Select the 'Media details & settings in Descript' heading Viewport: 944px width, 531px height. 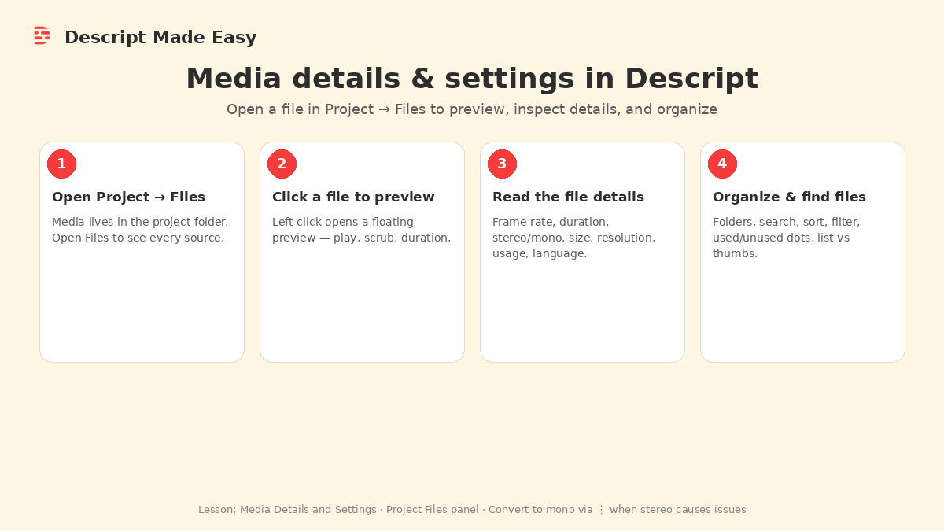[472, 79]
